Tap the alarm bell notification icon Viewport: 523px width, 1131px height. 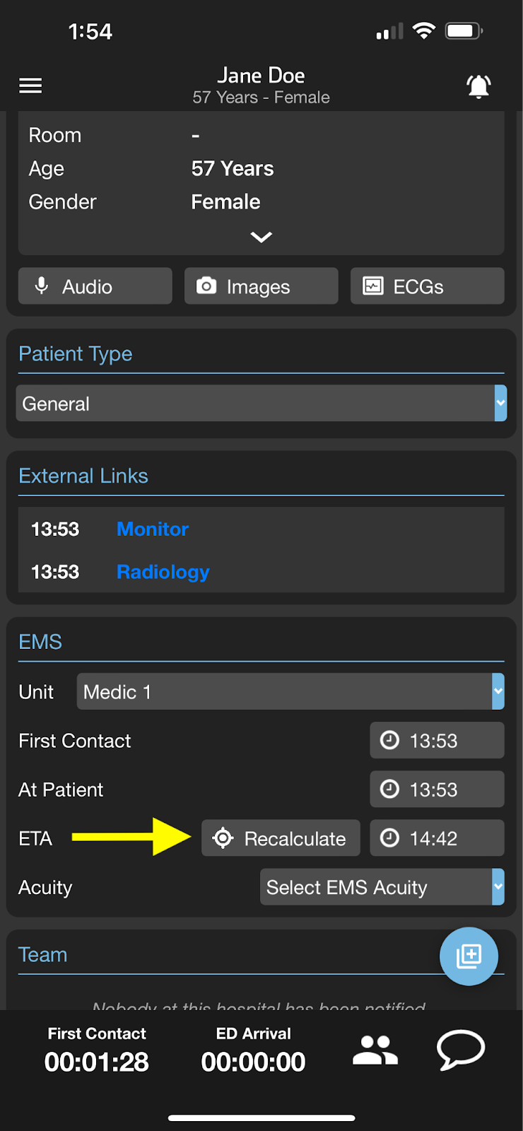[478, 86]
